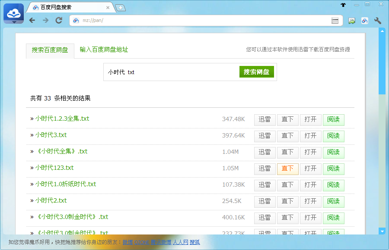The image size is (389, 250).
Task: Click the forward navigation arrow
Action: pos(45,20)
